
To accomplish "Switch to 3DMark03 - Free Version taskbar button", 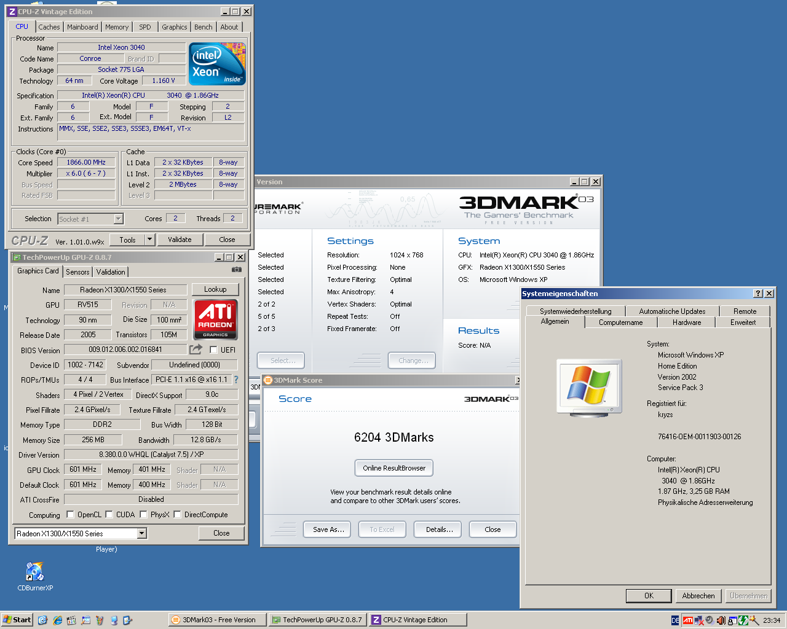I will coord(218,620).
